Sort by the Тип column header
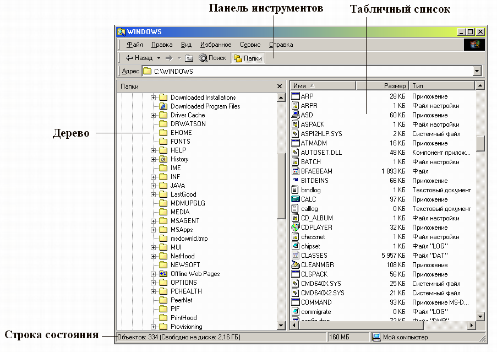 (x=442, y=85)
